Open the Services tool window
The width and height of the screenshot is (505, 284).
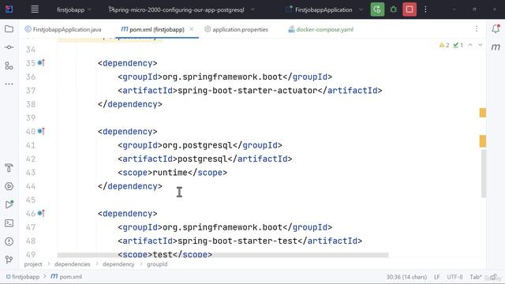9,186
